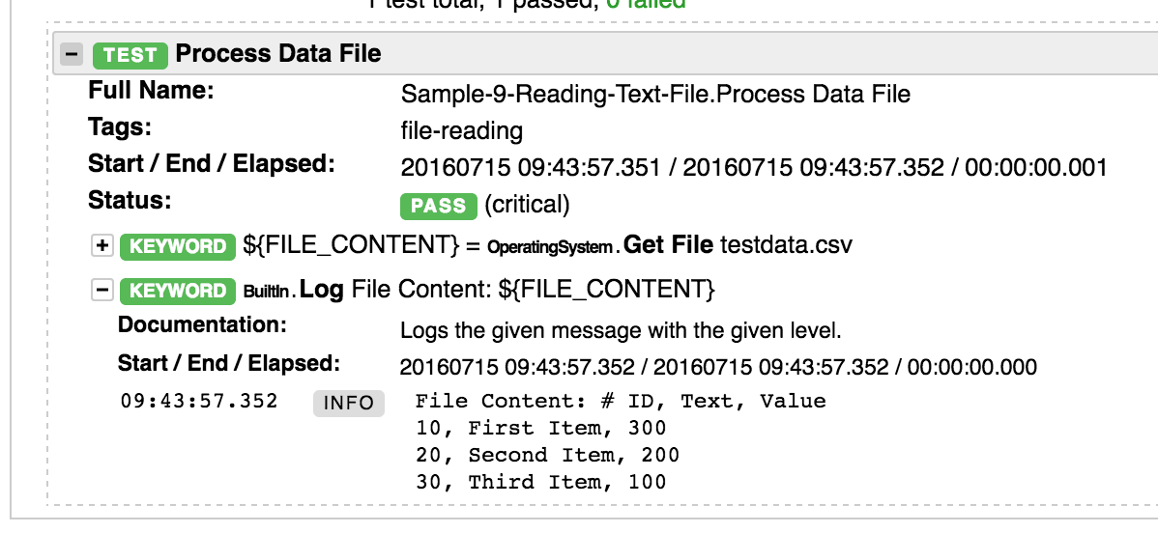Select the Process Data File test title
This screenshot has width=1158, height=533.
coord(278,54)
